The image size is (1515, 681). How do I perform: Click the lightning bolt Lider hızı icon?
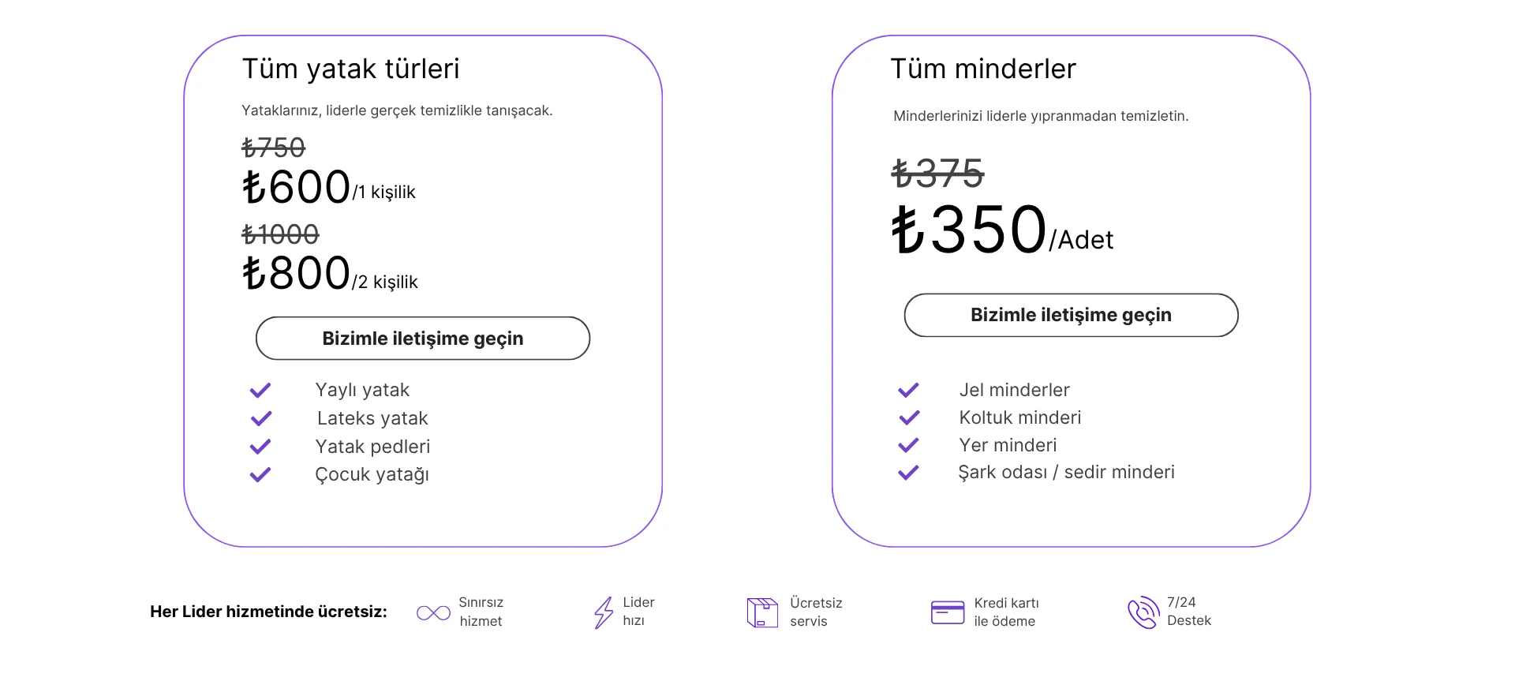click(x=604, y=612)
